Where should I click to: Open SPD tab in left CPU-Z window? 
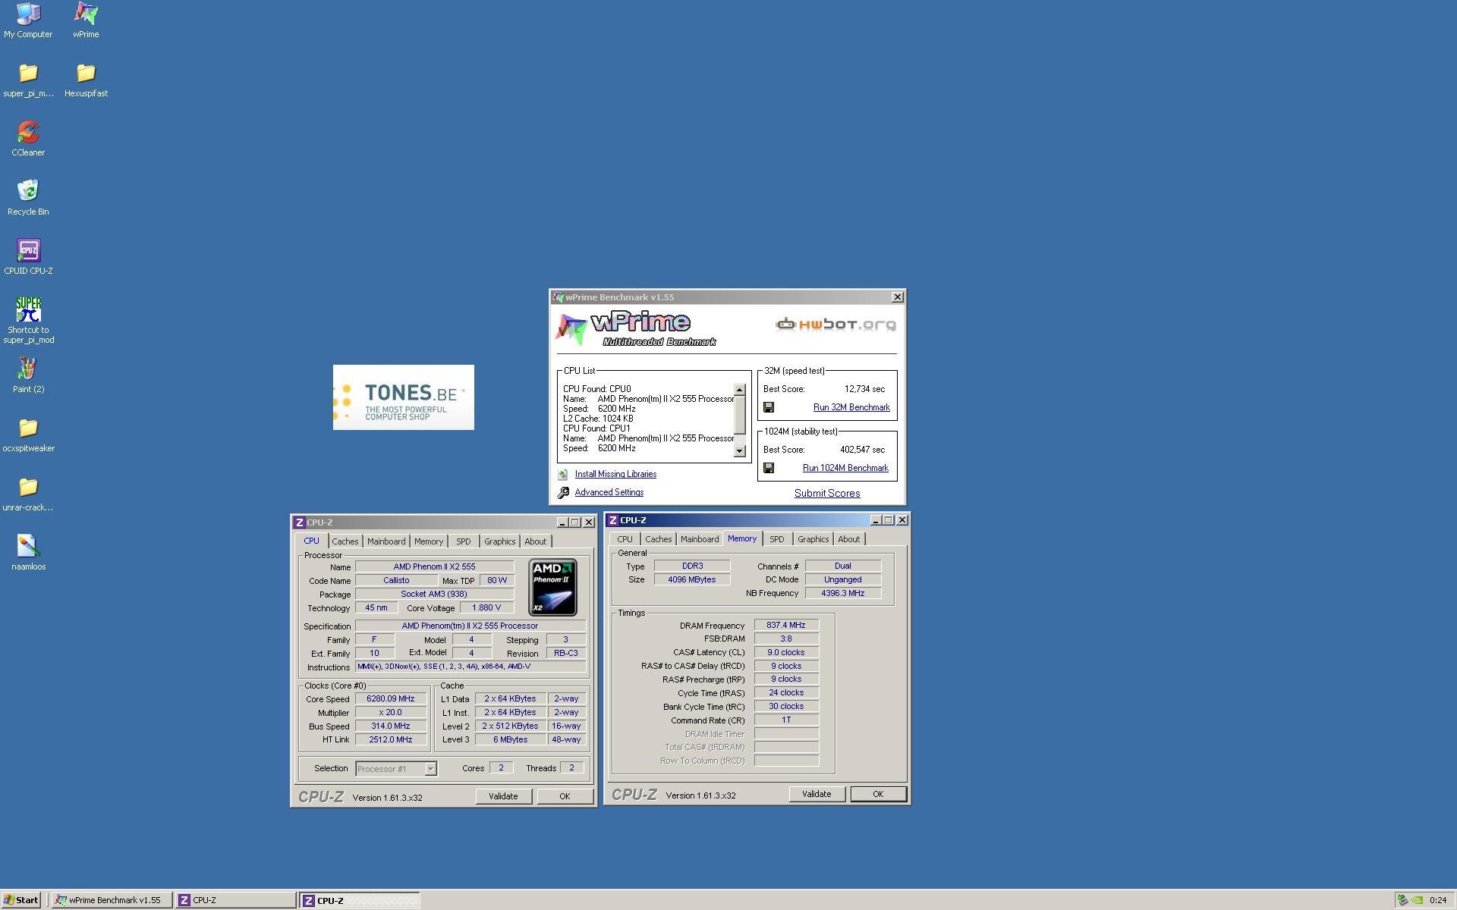coord(463,541)
